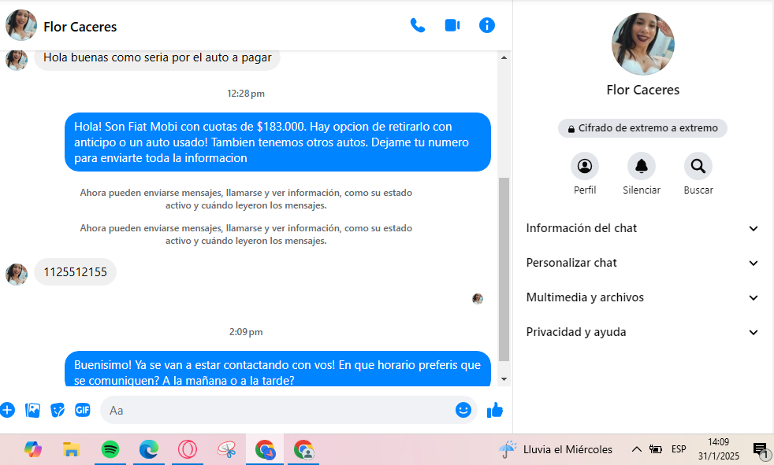Open the clock showing 14:09 31/1/2025
The width and height of the screenshot is (774, 465).
[718, 449]
